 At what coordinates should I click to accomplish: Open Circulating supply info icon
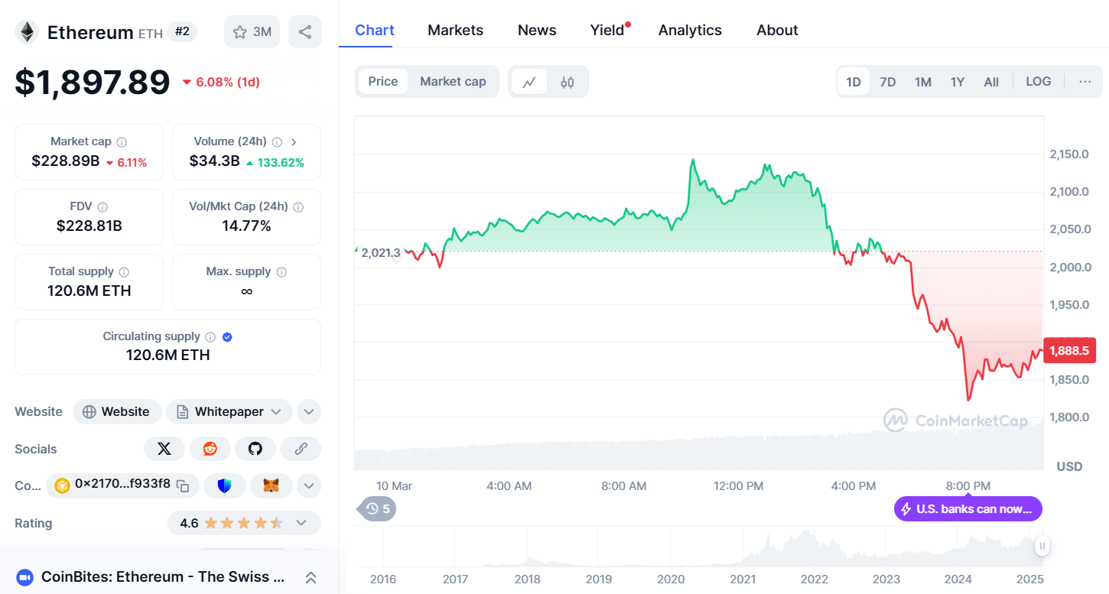pyautogui.click(x=210, y=336)
